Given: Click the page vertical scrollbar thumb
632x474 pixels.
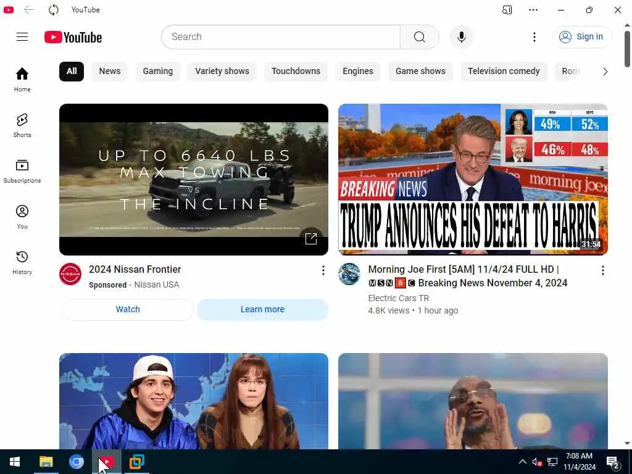Looking at the screenshot, I should [x=627, y=49].
